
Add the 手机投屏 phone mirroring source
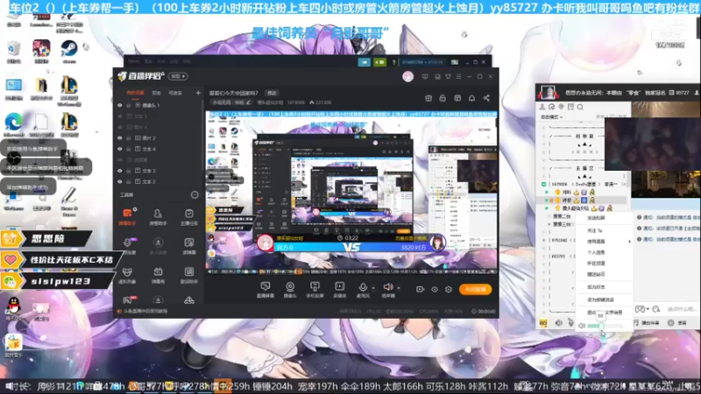(x=315, y=290)
